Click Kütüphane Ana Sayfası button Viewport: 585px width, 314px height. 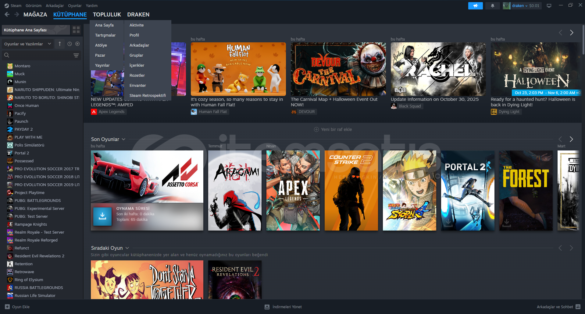36,30
